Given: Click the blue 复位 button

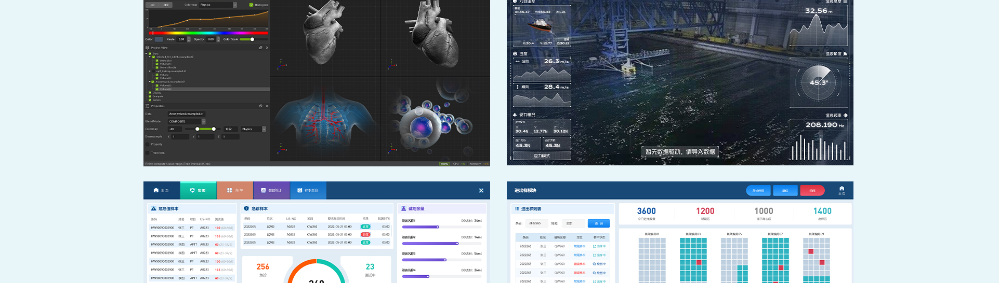Looking at the screenshot, I should pos(785,190).
